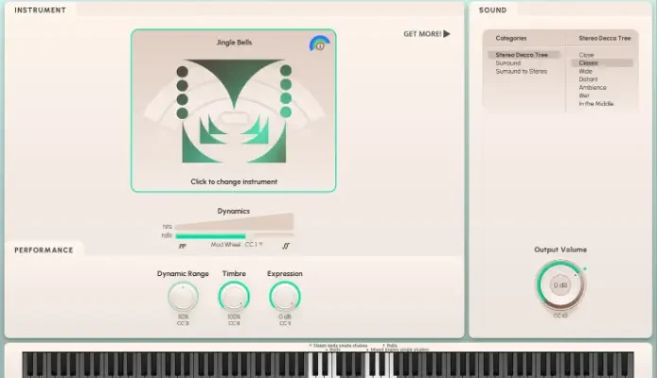Select Stereo Decca Tree category
657x378 pixels.
pyautogui.click(x=522, y=55)
